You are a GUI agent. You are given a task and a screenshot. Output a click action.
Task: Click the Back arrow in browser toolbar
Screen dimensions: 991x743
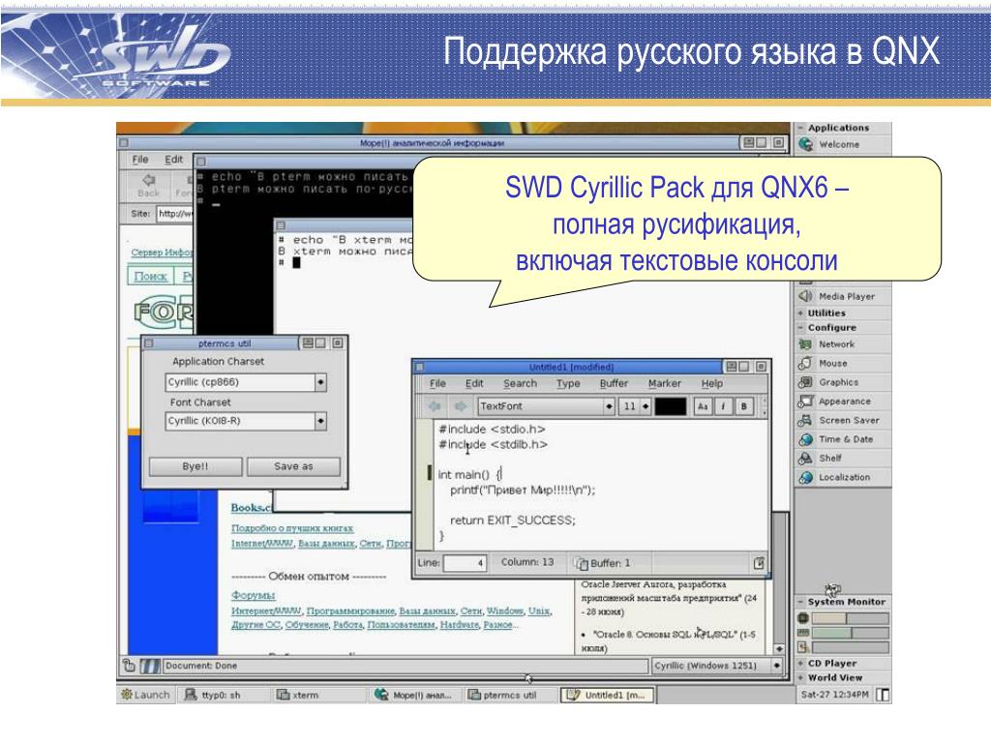[x=148, y=180]
